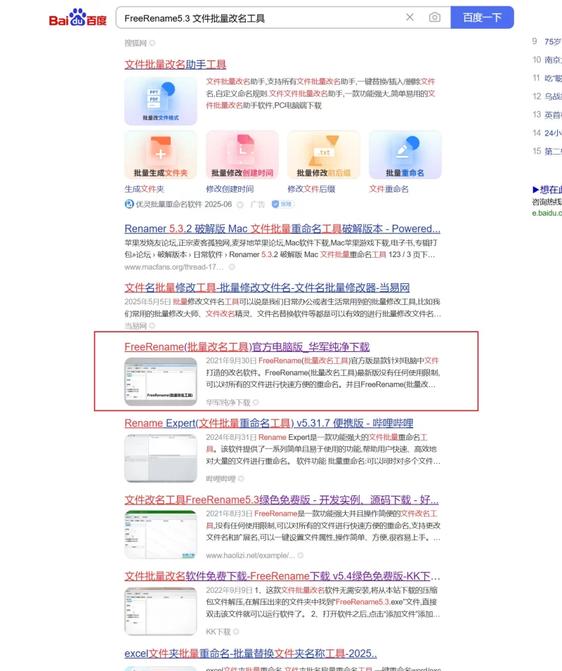Click the circle icon after 哔哩哔哩

(x=241, y=479)
